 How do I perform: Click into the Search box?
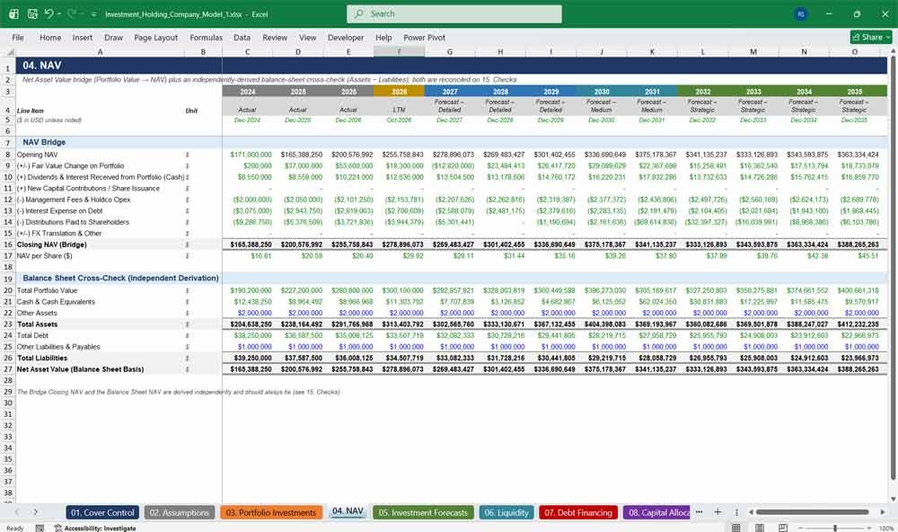454,13
